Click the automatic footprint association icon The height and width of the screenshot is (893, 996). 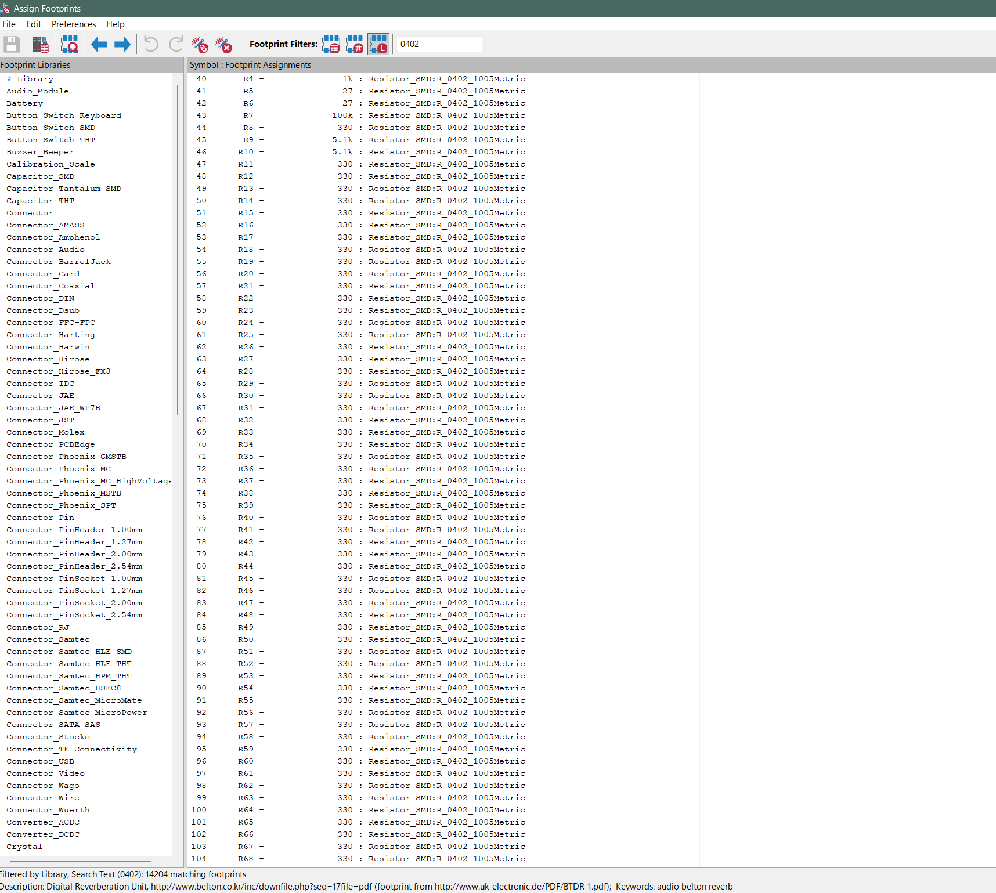(x=200, y=44)
